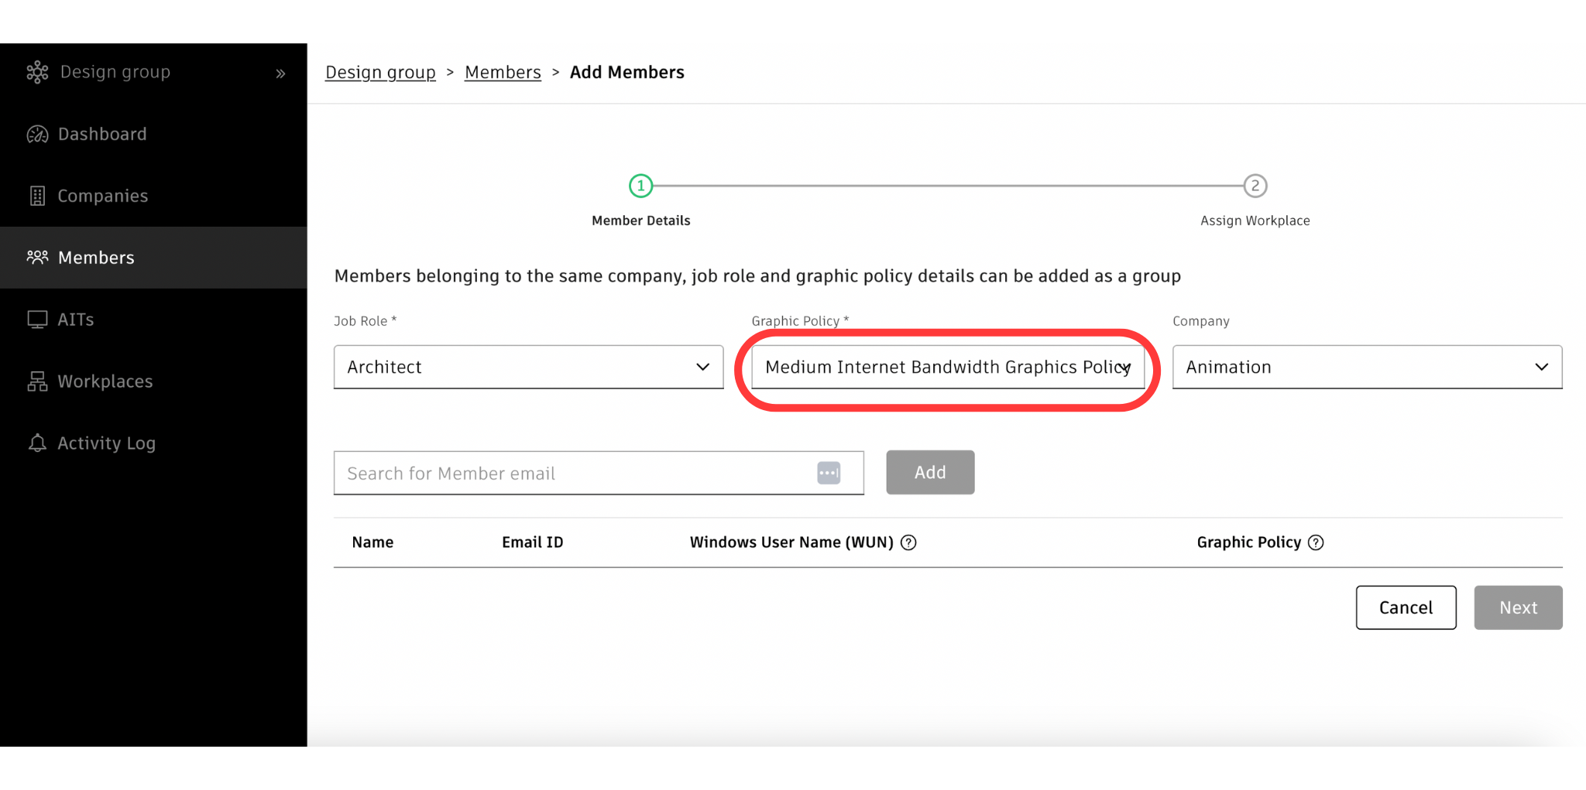Click the Activity Log bell icon
The height and width of the screenshot is (790, 1586).
tap(37, 443)
